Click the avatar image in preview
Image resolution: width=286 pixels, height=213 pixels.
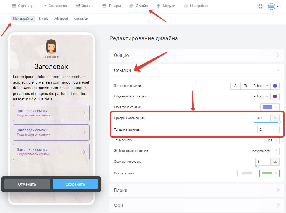(x=51, y=46)
